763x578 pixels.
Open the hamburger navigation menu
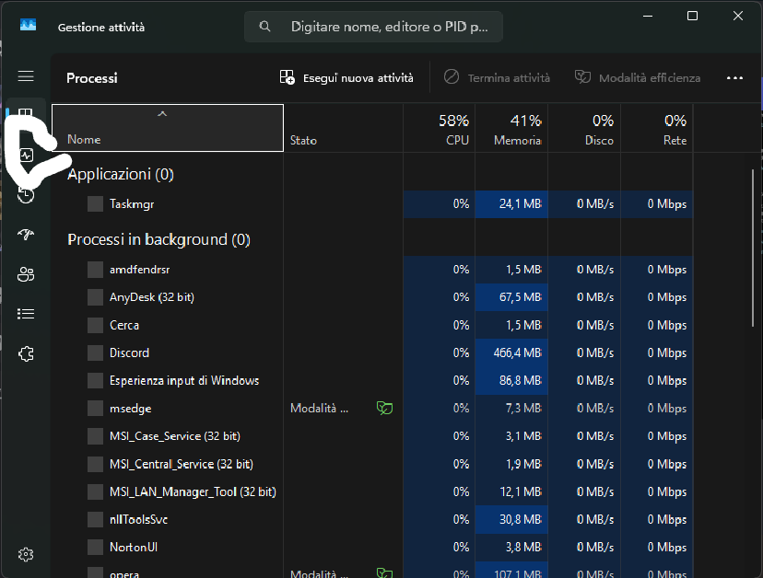(x=26, y=76)
